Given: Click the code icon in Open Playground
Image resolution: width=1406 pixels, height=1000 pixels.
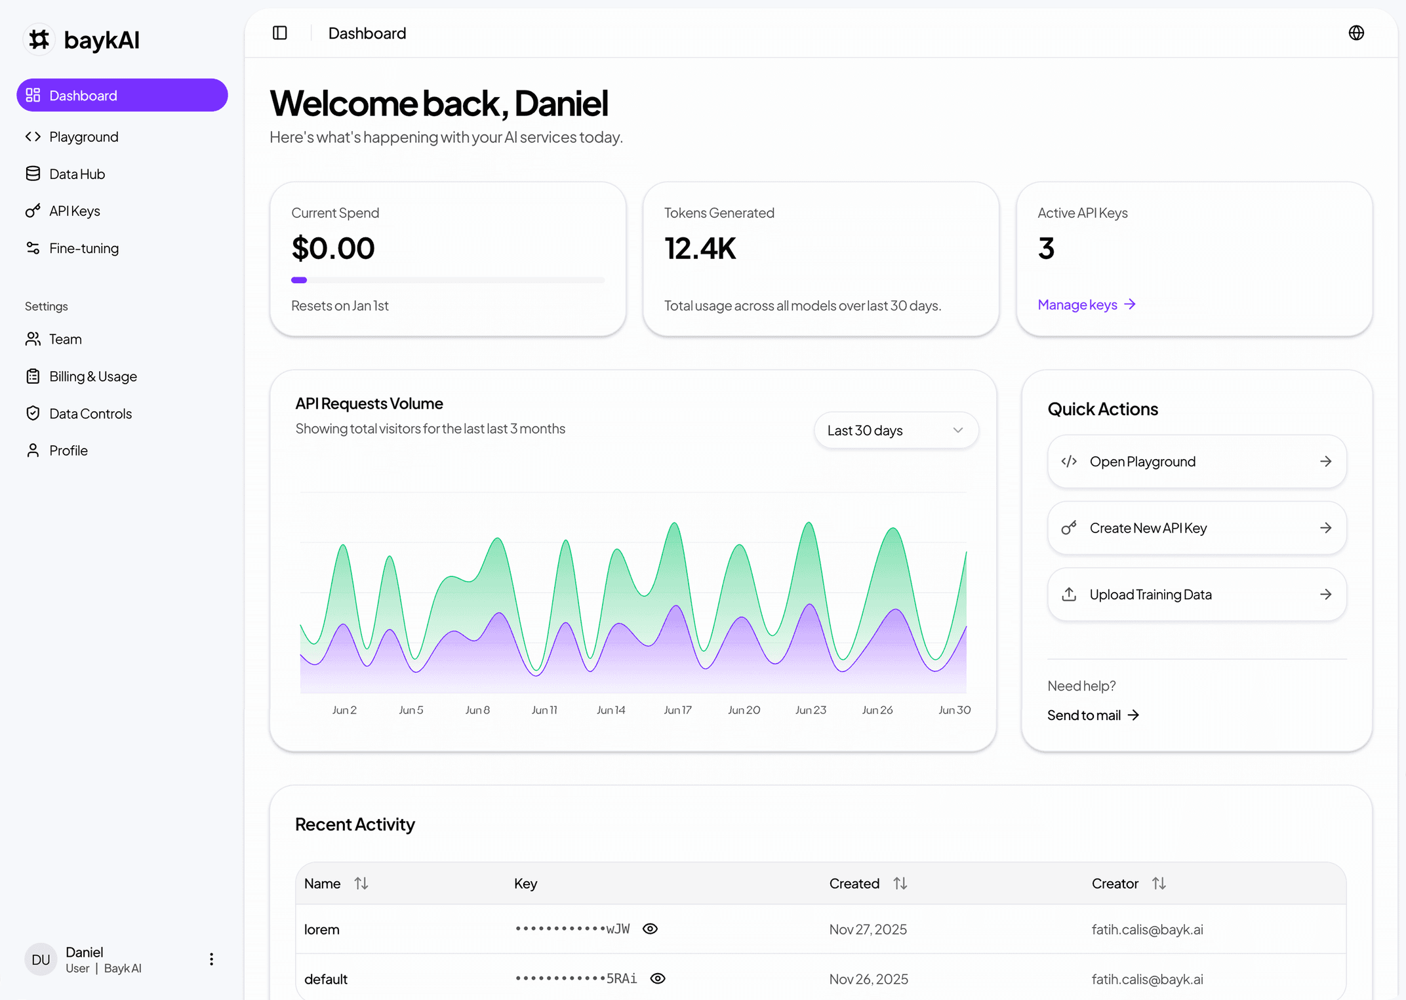Looking at the screenshot, I should click(x=1069, y=462).
